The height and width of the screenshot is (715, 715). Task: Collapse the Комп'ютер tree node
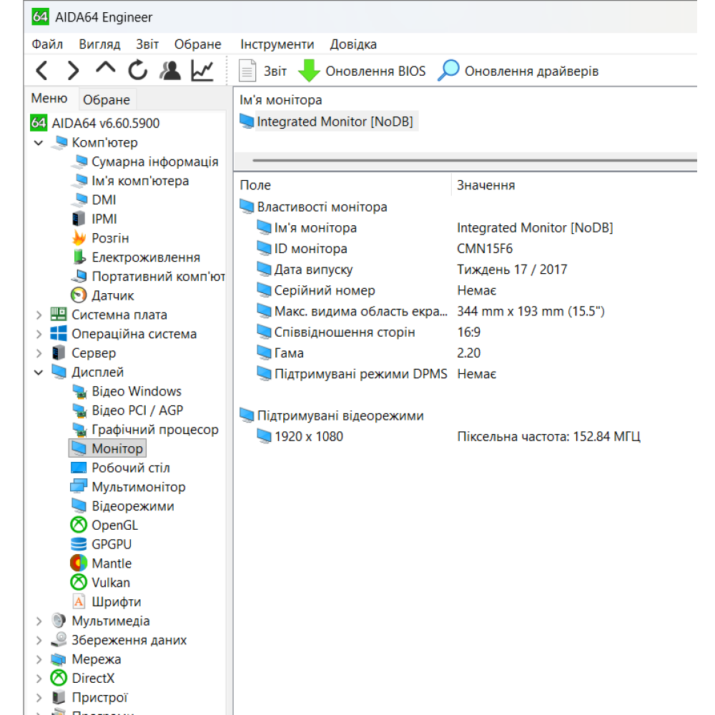pyautogui.click(x=39, y=143)
